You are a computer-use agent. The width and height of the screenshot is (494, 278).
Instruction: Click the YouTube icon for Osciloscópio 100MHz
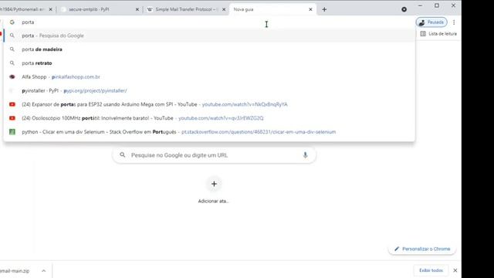pos(12,118)
